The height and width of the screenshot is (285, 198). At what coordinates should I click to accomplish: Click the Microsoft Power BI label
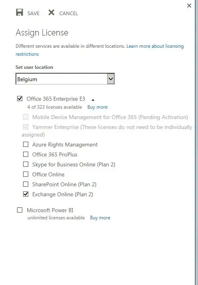(x=50, y=210)
